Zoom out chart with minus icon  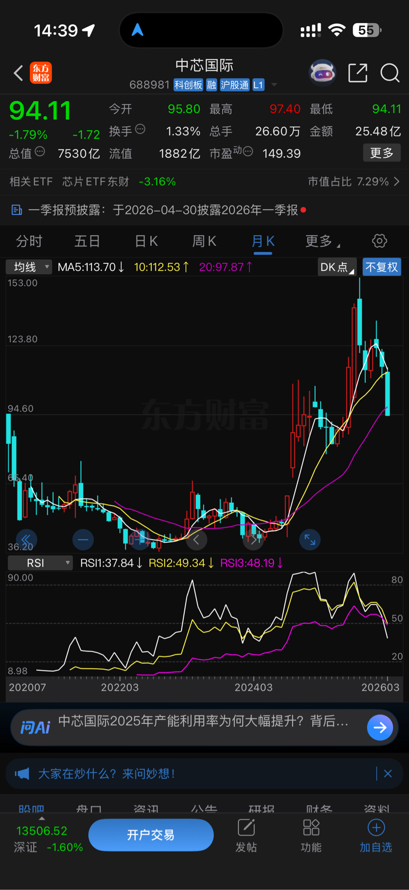coord(83,540)
